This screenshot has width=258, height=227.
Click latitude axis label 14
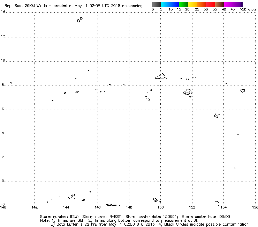pos(3,12)
